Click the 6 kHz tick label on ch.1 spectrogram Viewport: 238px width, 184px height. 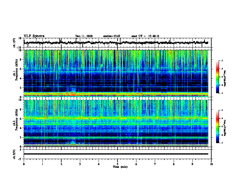point(21,69)
